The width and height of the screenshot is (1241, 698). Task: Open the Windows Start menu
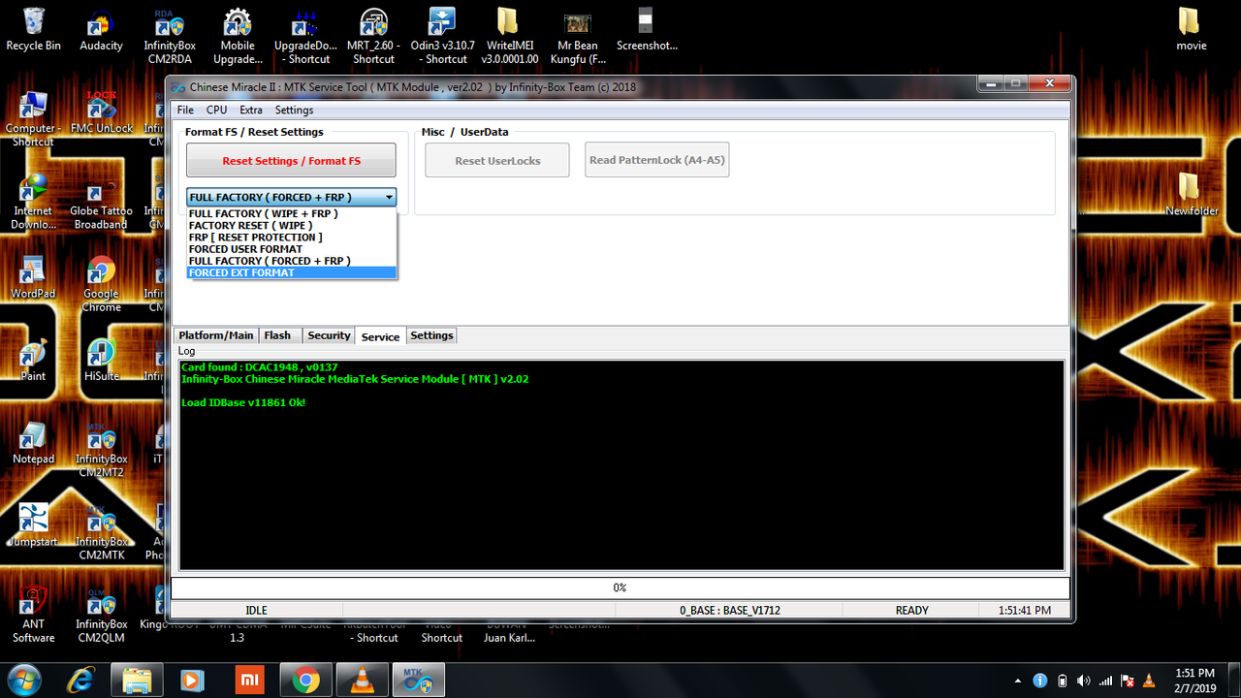click(22, 680)
